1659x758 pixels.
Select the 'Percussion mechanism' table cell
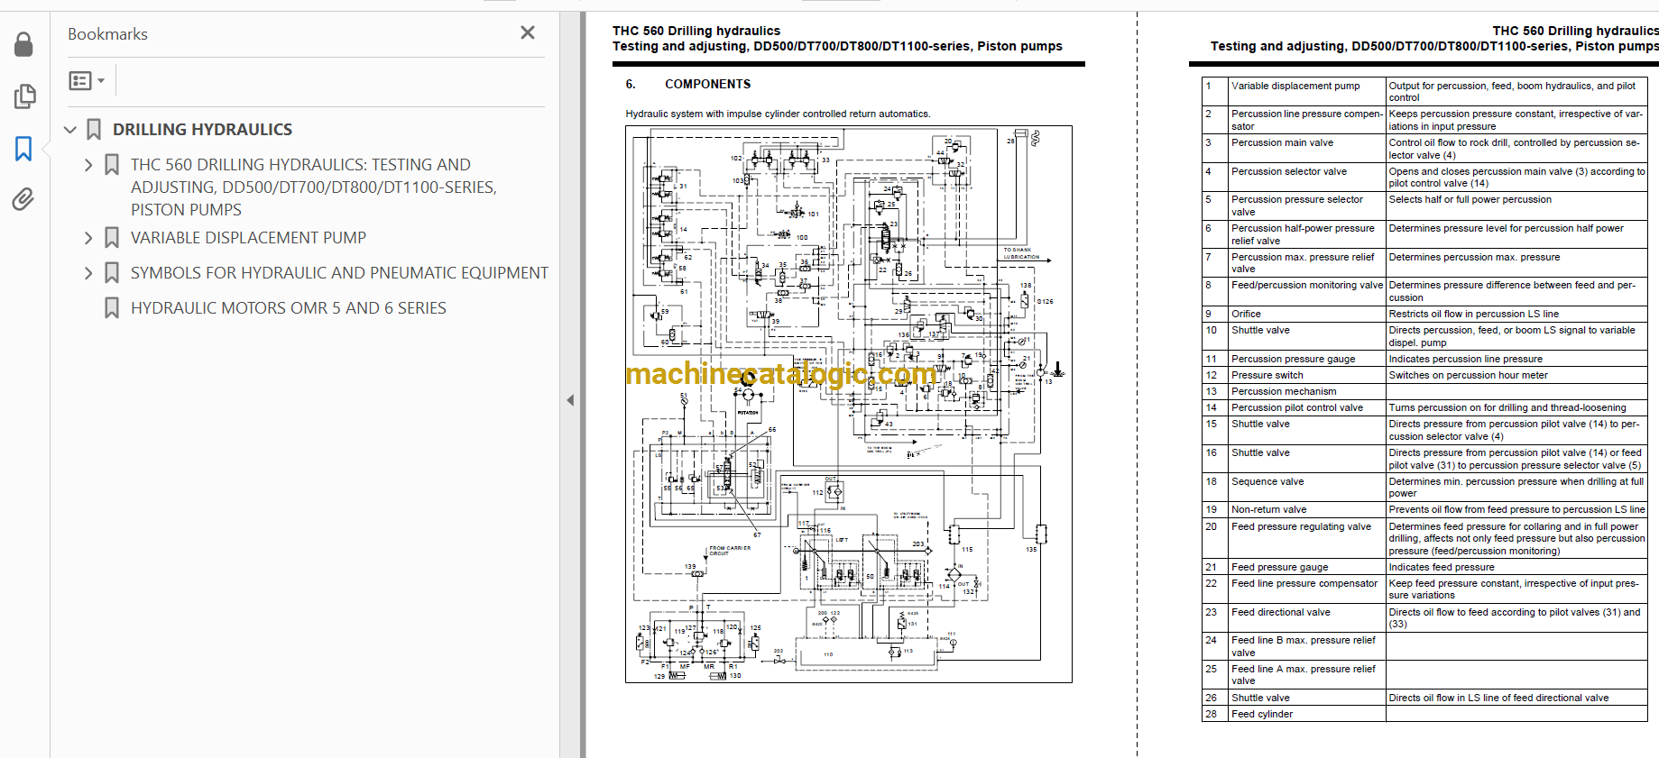(x=1306, y=391)
